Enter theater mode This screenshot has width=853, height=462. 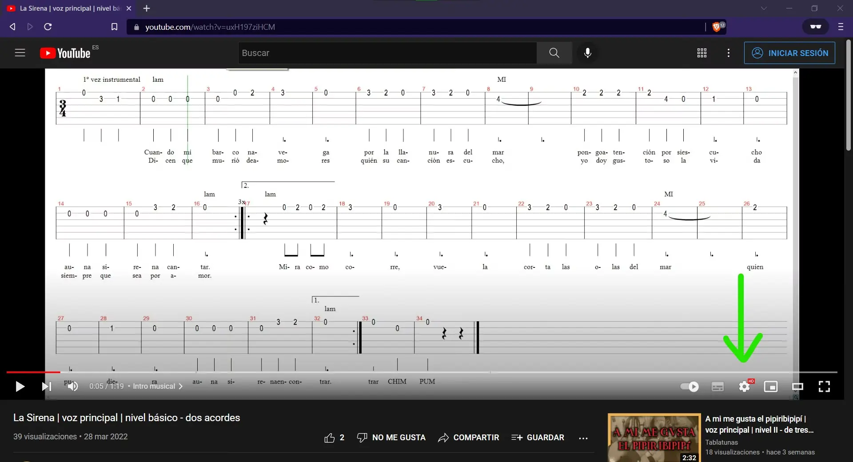tap(798, 386)
